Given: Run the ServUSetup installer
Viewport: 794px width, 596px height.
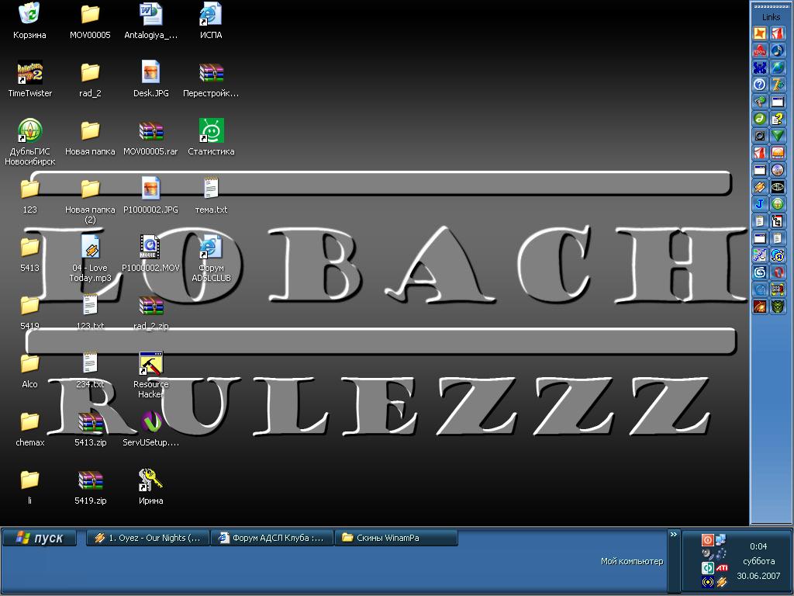Looking at the screenshot, I should [x=151, y=428].
